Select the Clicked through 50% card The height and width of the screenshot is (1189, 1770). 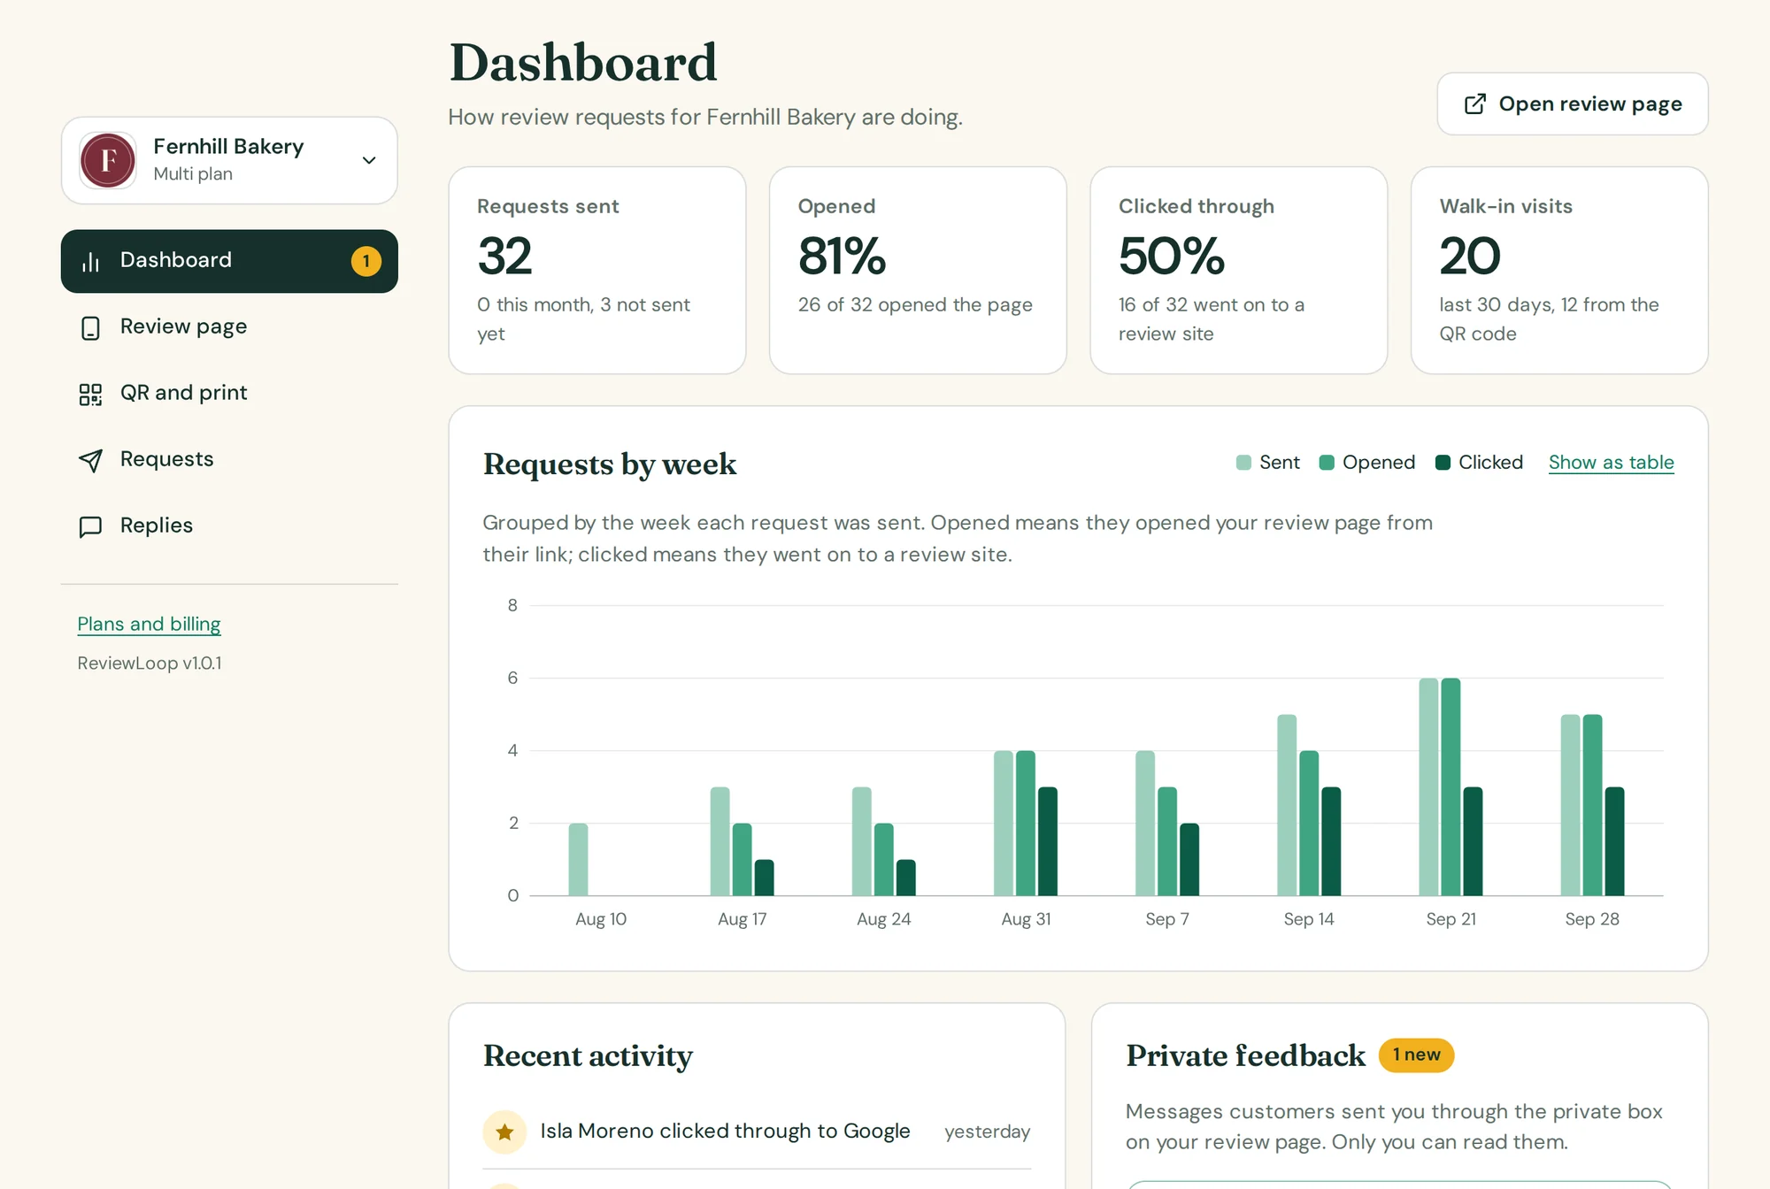[x=1238, y=271]
